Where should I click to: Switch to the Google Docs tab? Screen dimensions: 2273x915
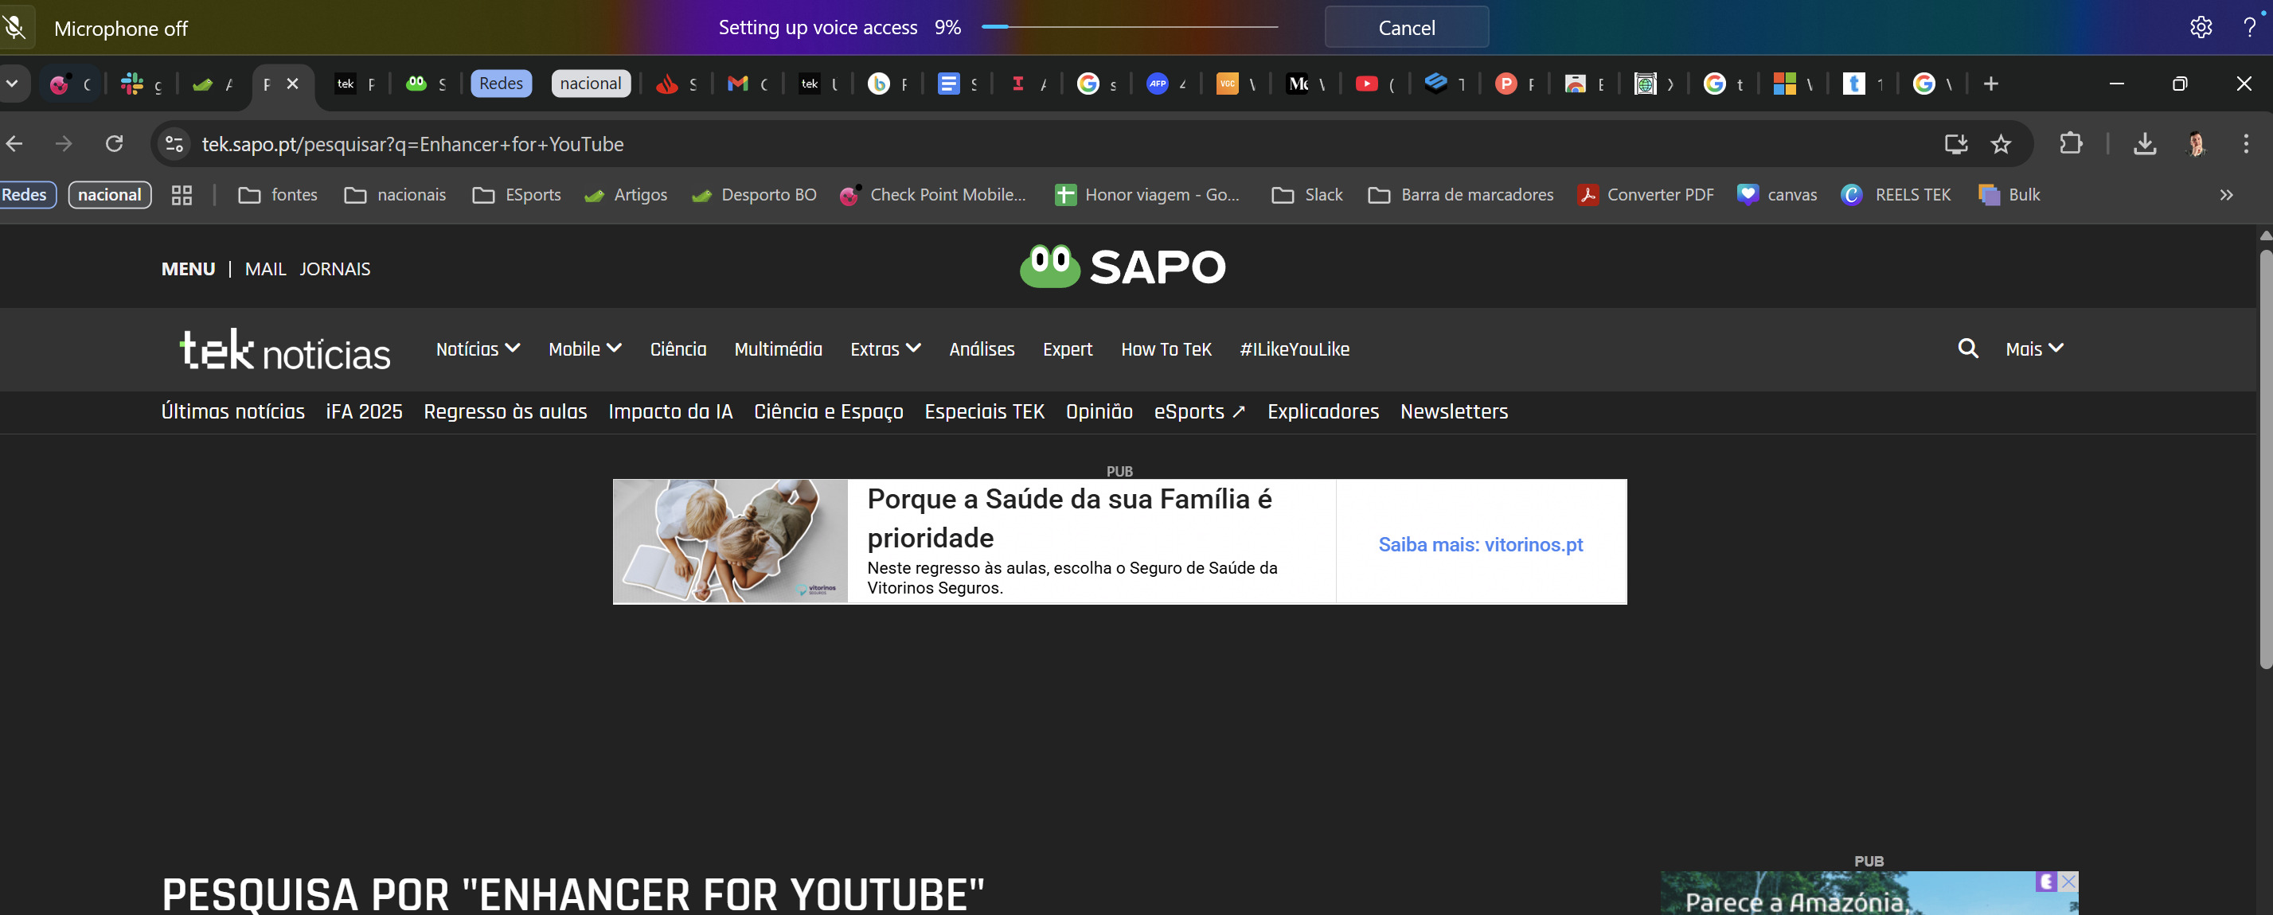[x=956, y=84]
